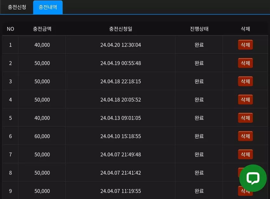Select the date 24.04.07 11:19:55 in row 9
270x199 pixels.
pyautogui.click(x=121, y=191)
